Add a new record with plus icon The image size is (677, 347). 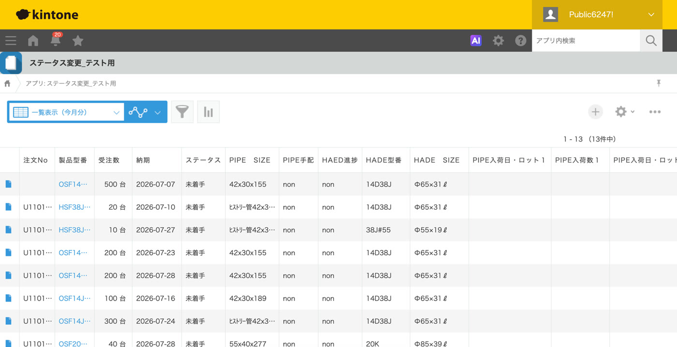point(595,112)
